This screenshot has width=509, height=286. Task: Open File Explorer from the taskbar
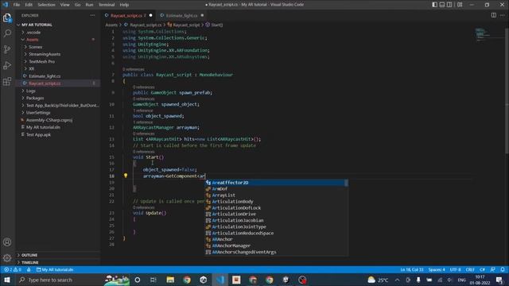point(170,280)
